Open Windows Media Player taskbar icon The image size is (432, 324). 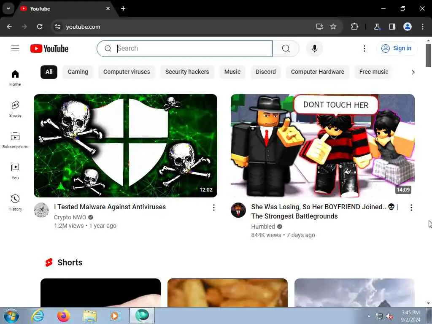pos(116,316)
